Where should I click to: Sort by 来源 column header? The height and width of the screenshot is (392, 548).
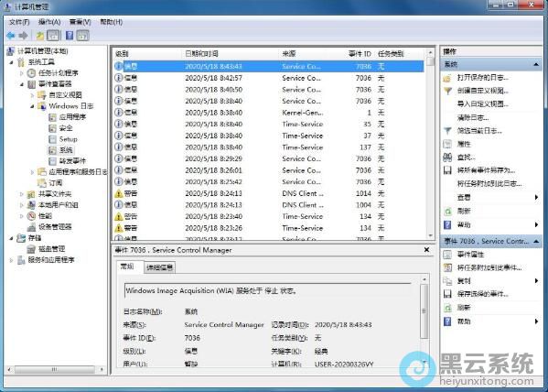coord(289,53)
